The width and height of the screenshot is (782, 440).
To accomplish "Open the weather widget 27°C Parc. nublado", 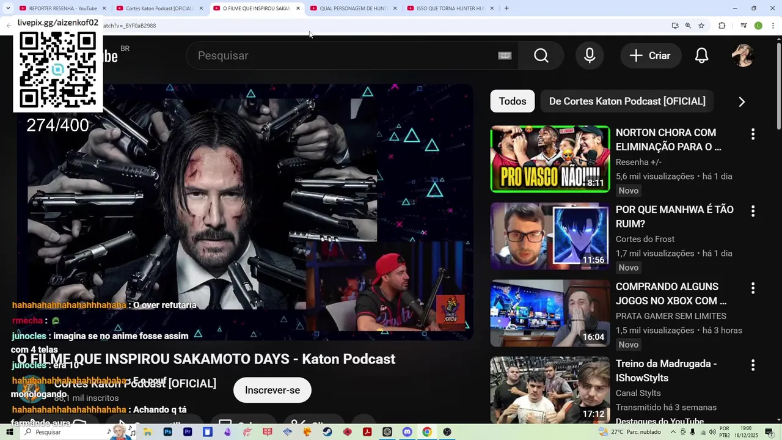I will [x=630, y=432].
